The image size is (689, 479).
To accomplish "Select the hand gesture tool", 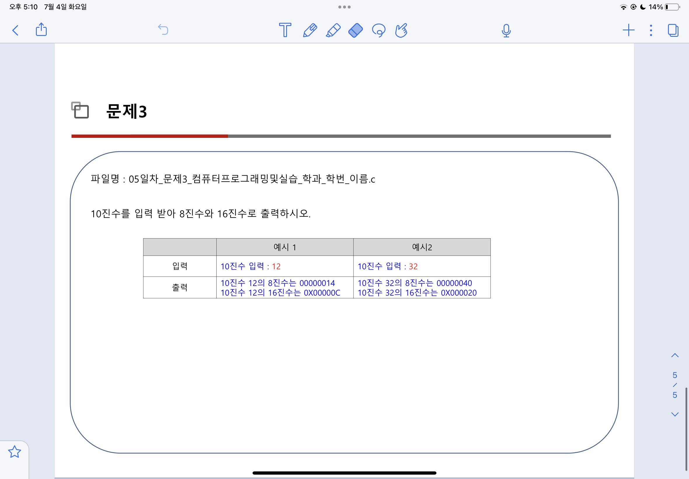I will tap(401, 30).
